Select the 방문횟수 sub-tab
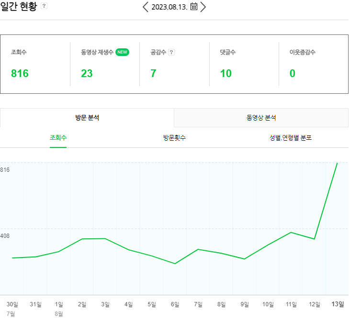 174,138
